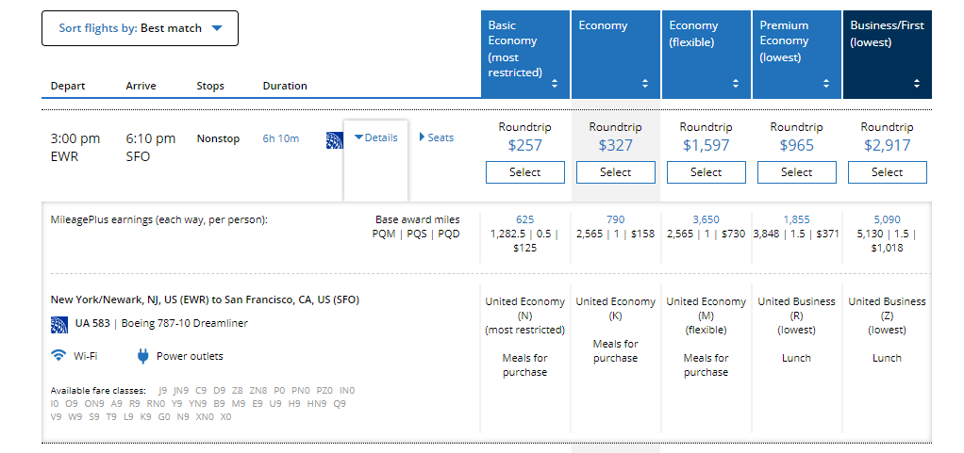This screenshot has height=453, width=964.
Task: Select the $257 Basic Economy fare
Action: point(525,172)
